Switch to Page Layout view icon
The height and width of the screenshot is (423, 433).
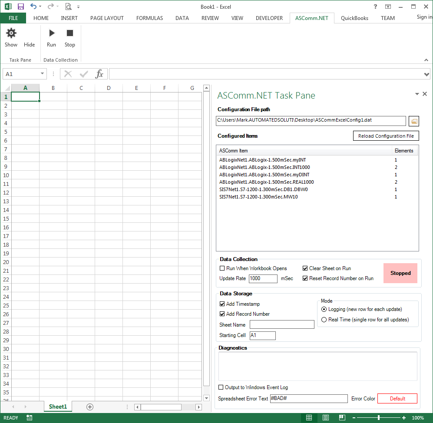pyautogui.click(x=326, y=418)
